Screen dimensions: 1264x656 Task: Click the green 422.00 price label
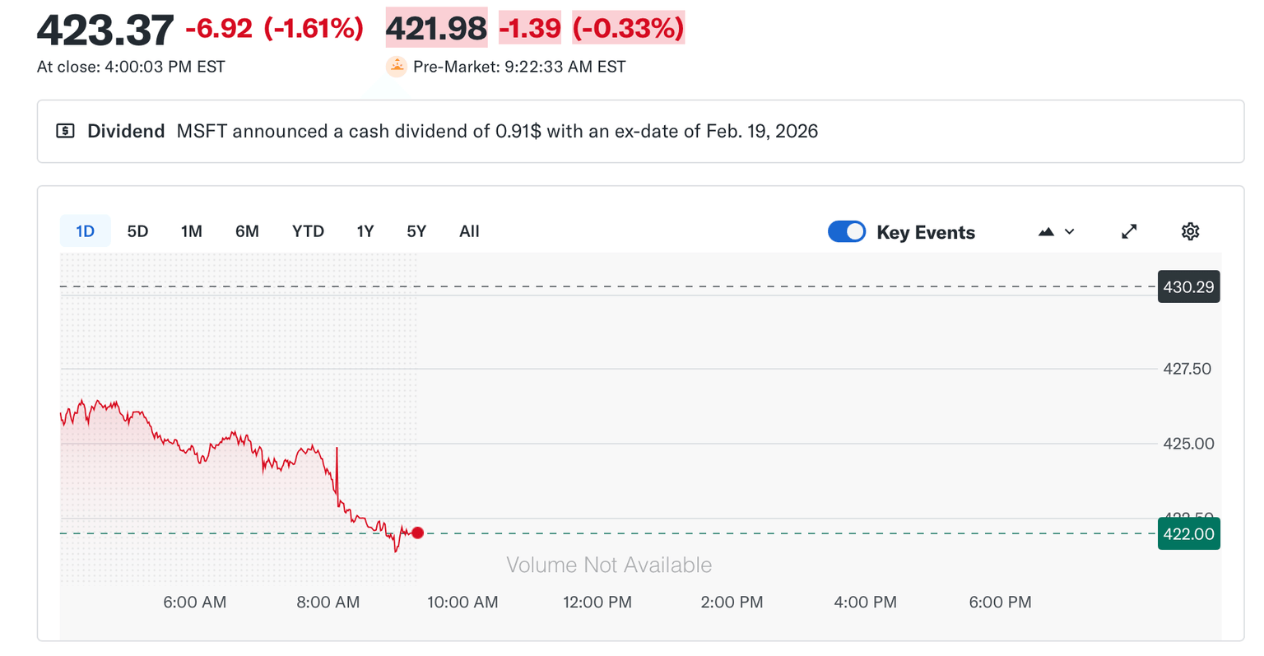[1188, 534]
